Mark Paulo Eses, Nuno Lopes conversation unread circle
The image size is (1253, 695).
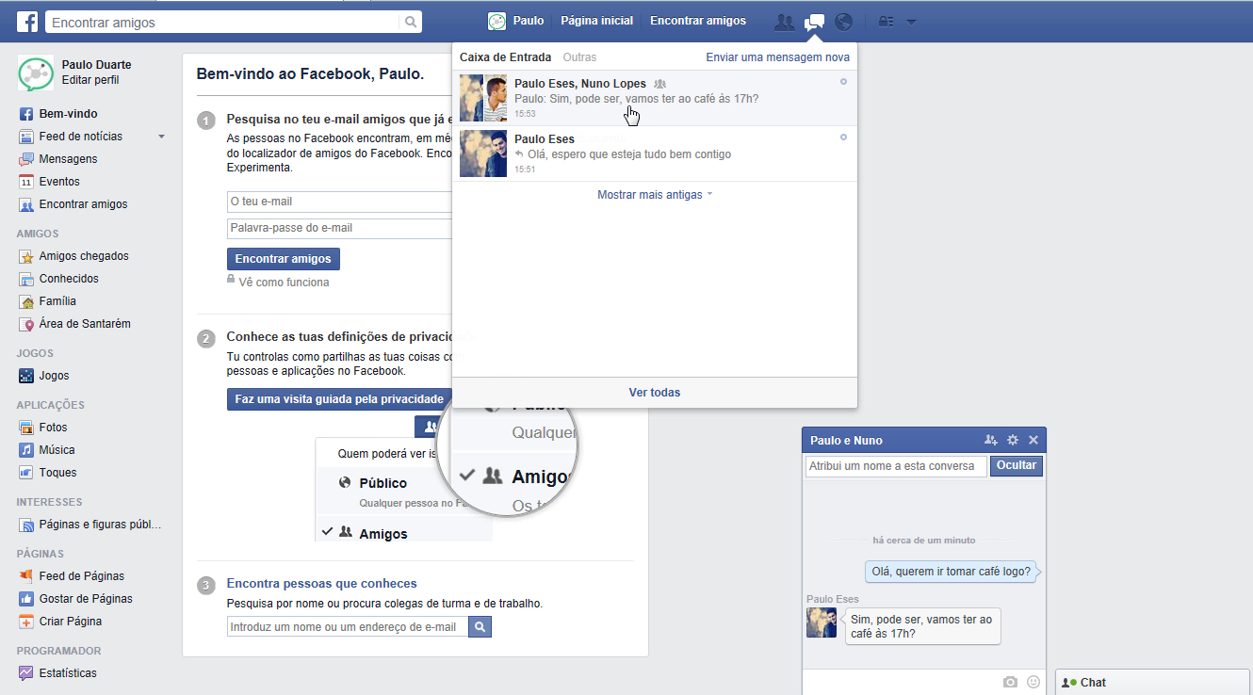[x=843, y=82]
